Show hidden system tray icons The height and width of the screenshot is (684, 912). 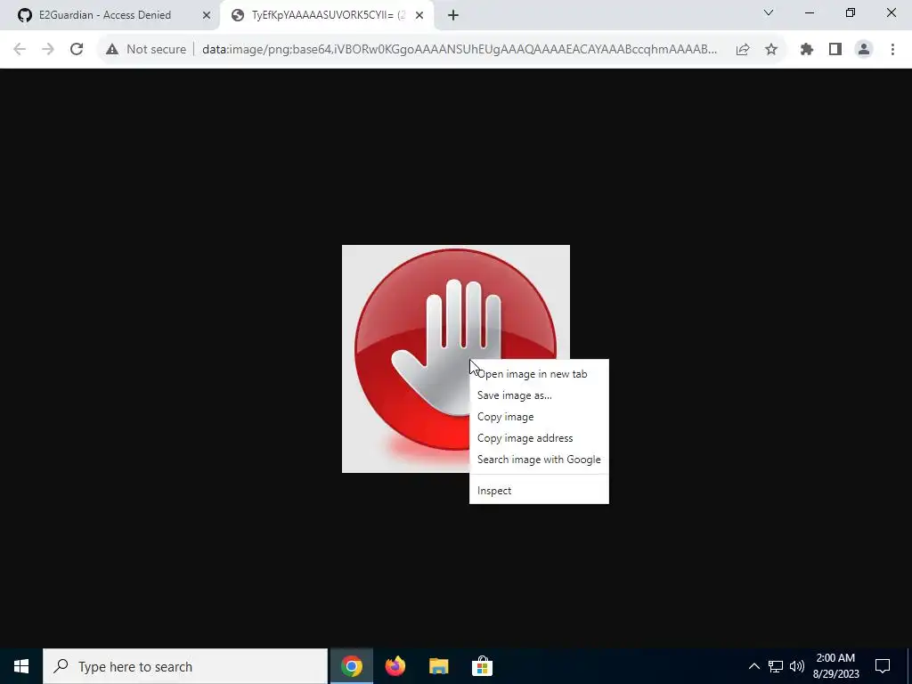(753, 666)
